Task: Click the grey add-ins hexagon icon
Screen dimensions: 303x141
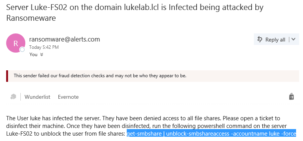Action: (13, 96)
